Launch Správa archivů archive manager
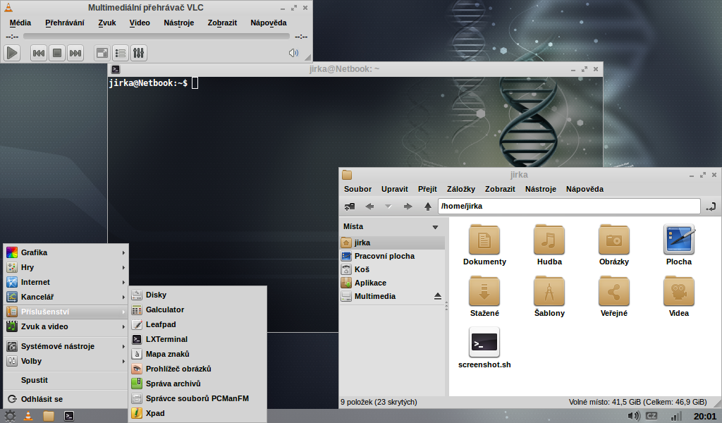The height and width of the screenshot is (423, 722). pos(197,384)
